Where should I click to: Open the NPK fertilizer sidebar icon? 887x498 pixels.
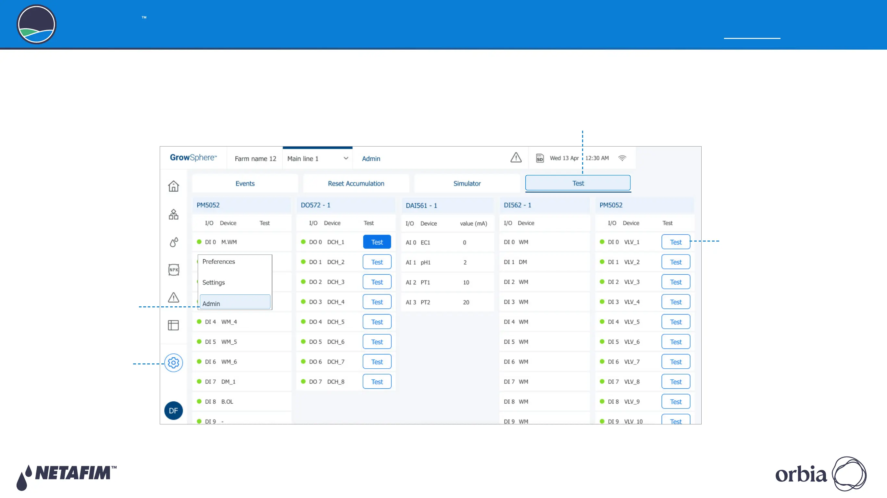click(x=174, y=270)
